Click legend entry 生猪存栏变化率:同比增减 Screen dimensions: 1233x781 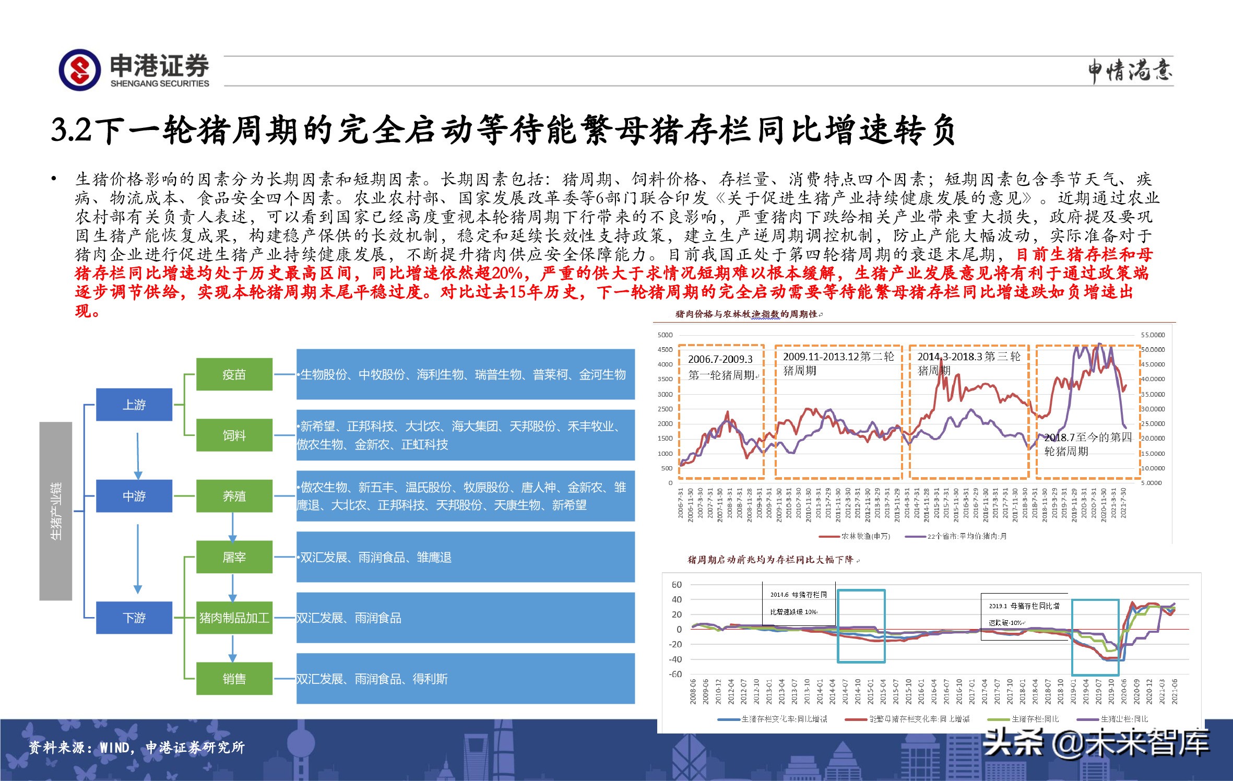773,719
